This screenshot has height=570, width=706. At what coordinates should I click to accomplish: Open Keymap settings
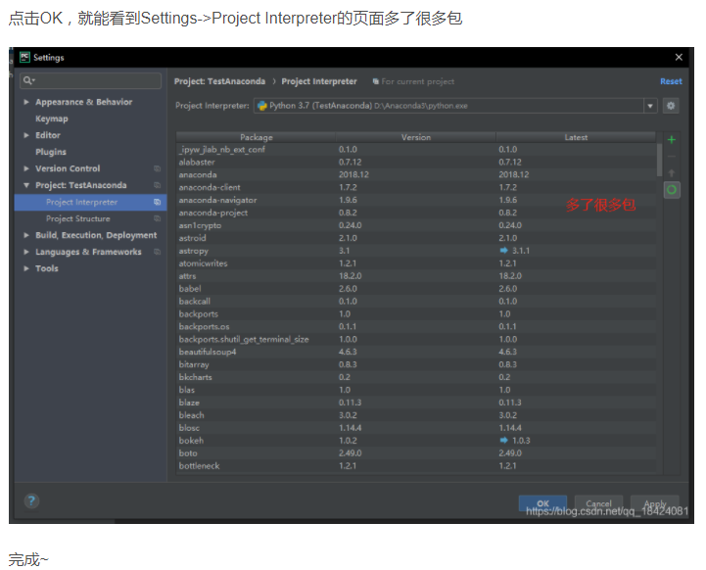pos(52,119)
